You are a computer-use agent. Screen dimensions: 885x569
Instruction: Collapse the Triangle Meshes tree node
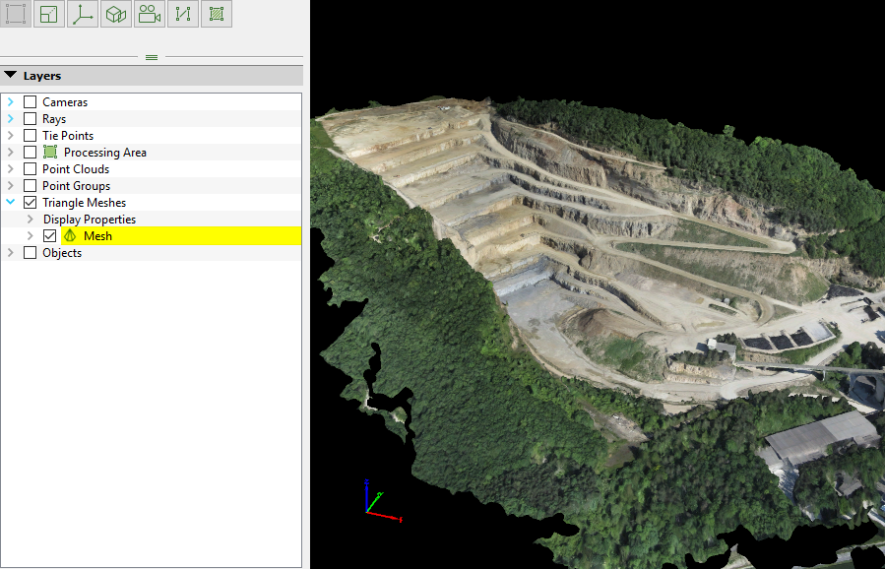pyautogui.click(x=11, y=202)
